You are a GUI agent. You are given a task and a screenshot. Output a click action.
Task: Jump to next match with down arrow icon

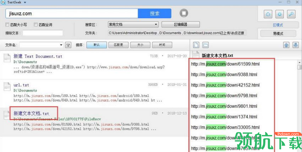coord(296,45)
